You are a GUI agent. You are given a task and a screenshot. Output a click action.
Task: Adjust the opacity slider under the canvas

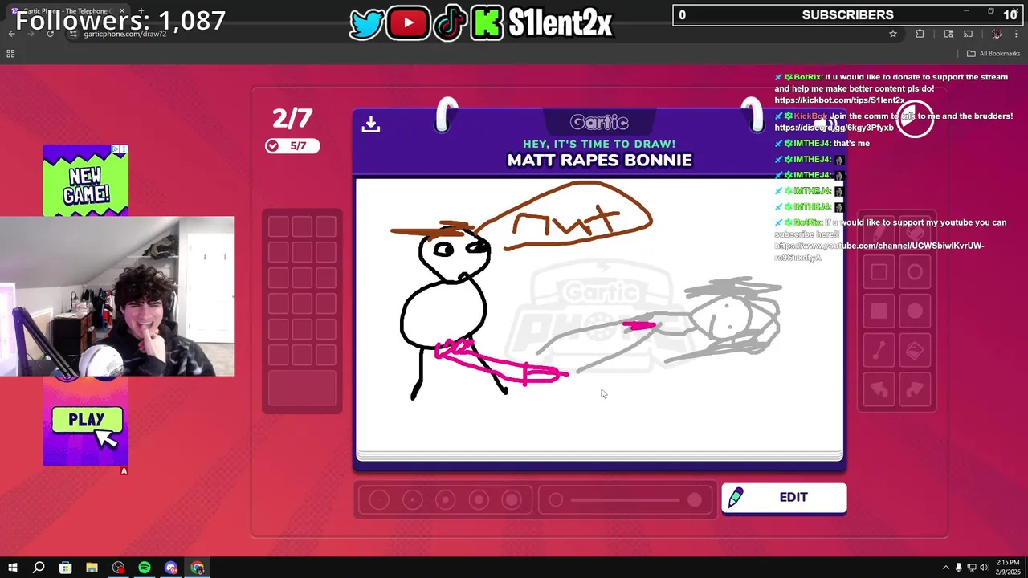point(626,500)
